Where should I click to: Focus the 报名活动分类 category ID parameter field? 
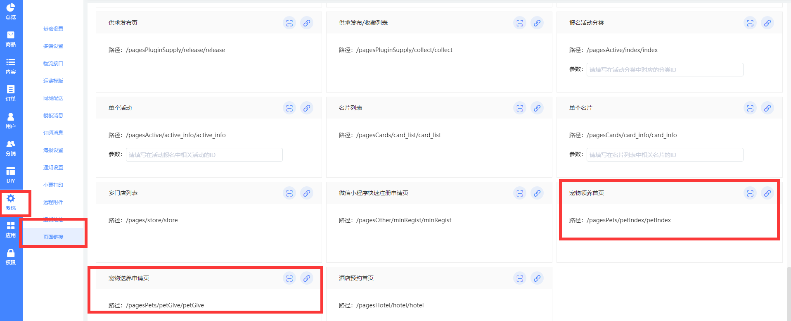tap(665, 70)
